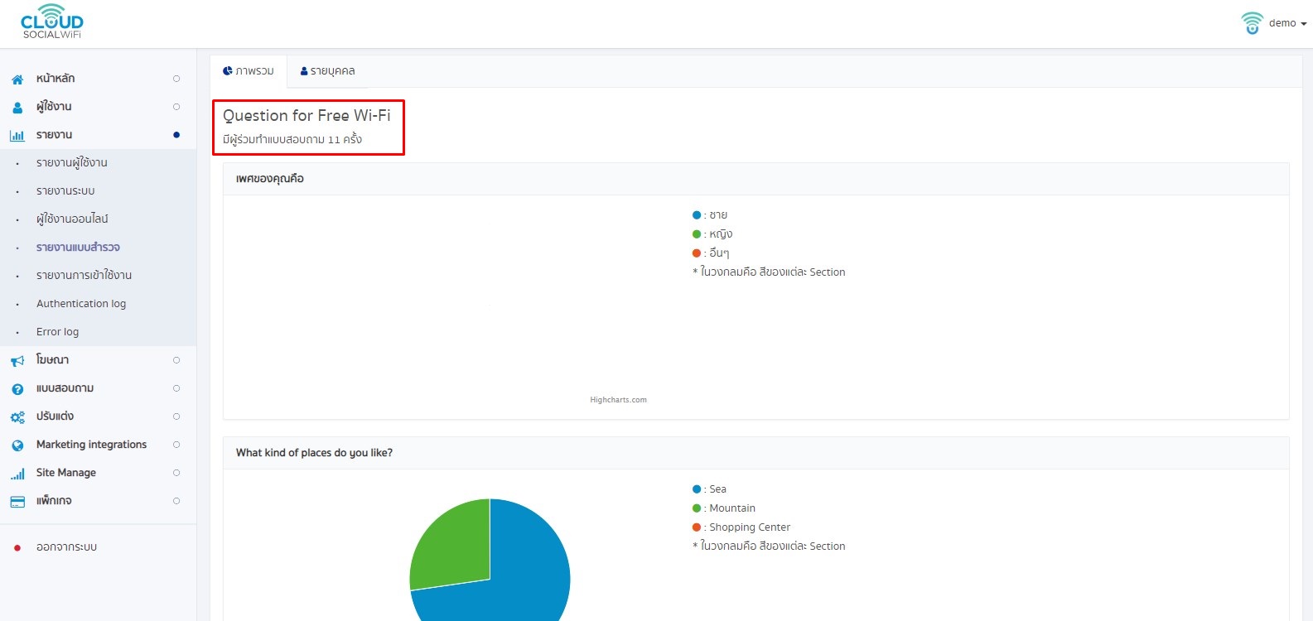This screenshot has height=621, width=1313.
Task: Click the person icon on รายบุคคล tab
Action: [304, 71]
